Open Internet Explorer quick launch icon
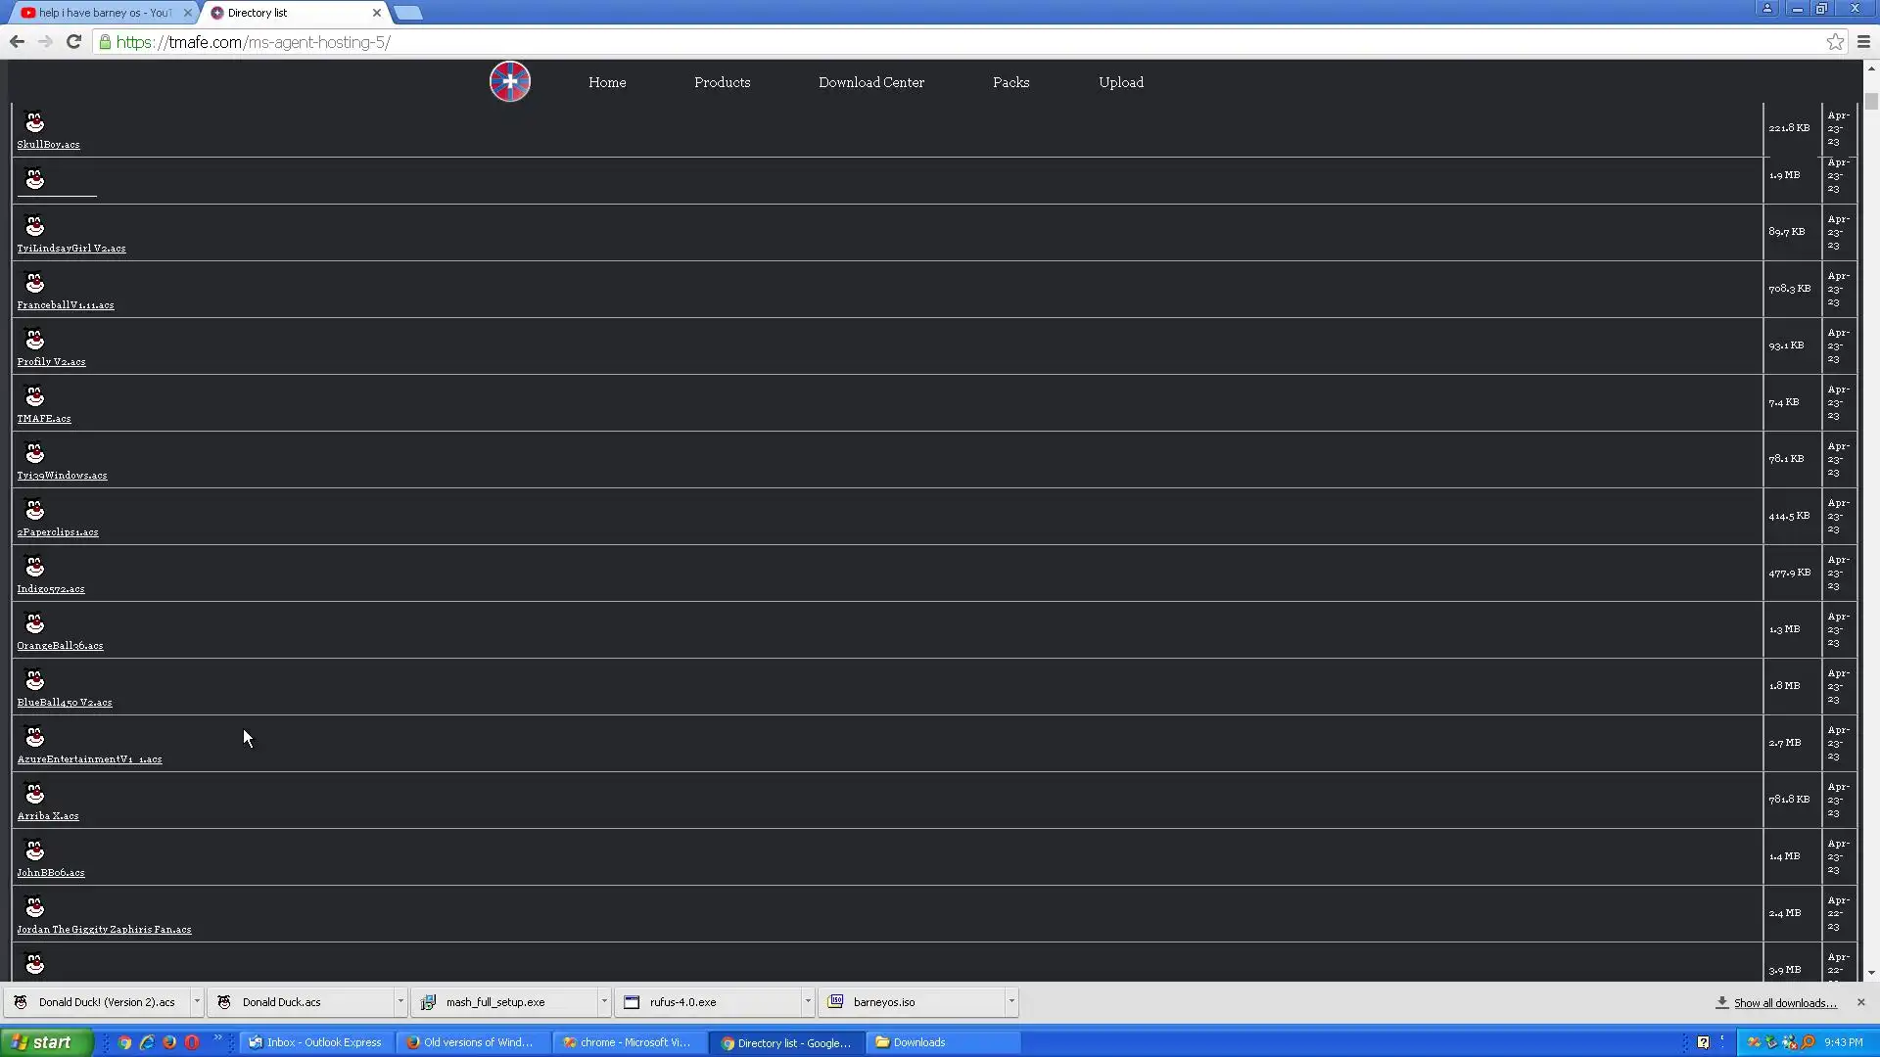 [x=147, y=1042]
